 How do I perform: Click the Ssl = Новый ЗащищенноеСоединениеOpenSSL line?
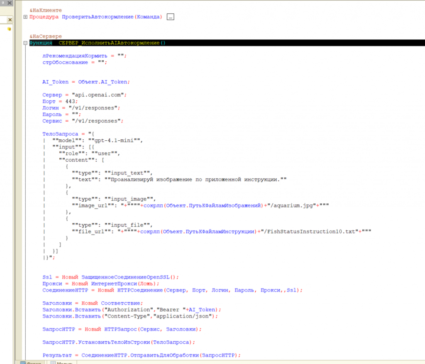[x=110, y=277]
